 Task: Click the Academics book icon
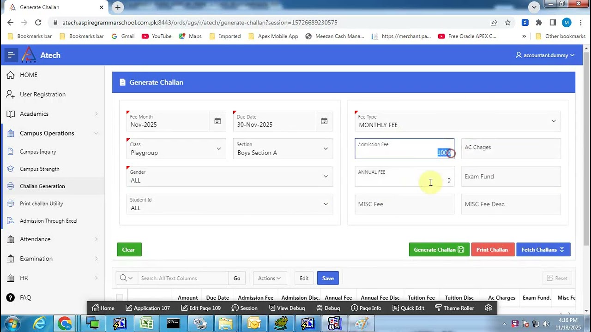(10, 113)
